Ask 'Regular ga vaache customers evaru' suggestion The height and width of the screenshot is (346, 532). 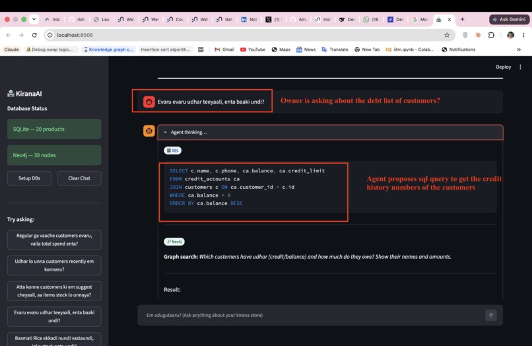click(54, 240)
